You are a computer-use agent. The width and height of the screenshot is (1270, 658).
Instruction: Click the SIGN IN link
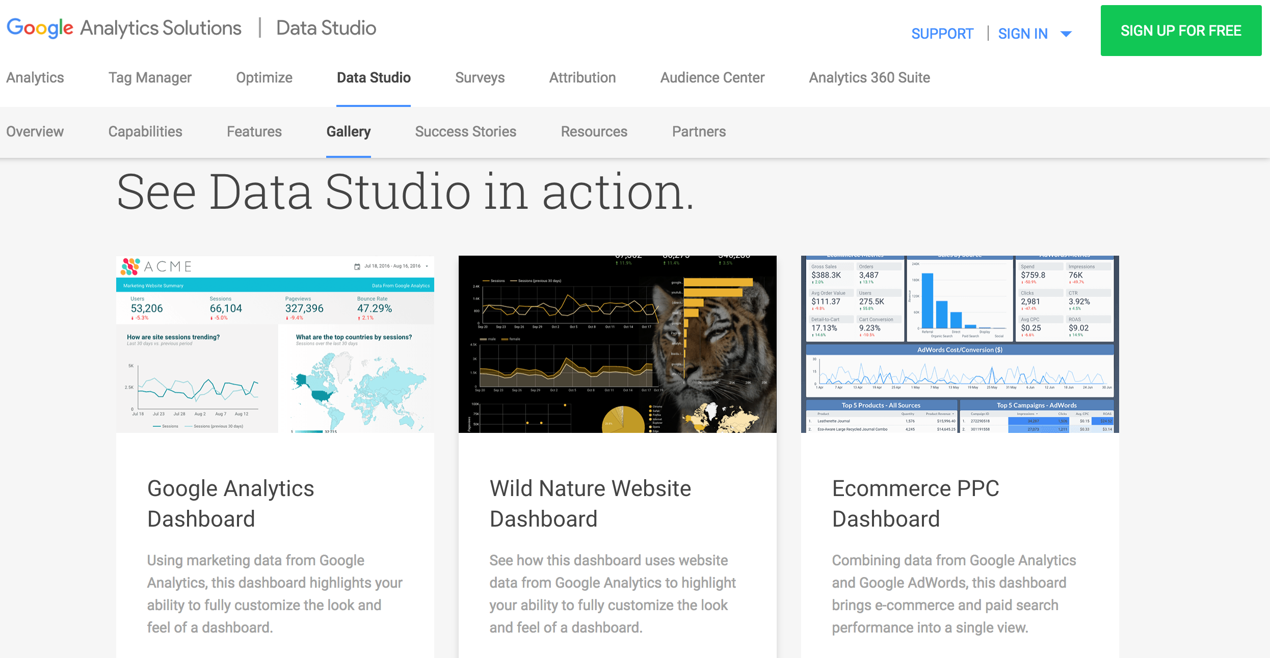coord(1022,34)
